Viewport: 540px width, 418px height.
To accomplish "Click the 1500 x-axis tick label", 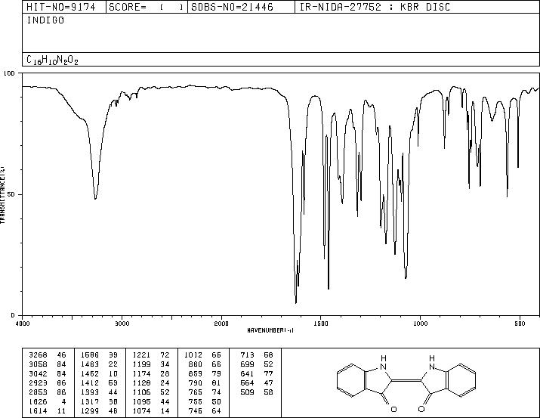I will [x=321, y=324].
